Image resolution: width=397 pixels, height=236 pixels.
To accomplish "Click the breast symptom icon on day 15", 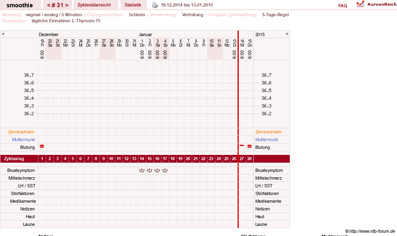I will (x=150, y=170).
